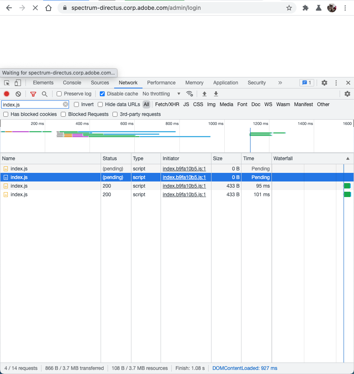Expand hidden panels via the overflow chevrons
This screenshot has height=374, width=354.
(x=280, y=83)
